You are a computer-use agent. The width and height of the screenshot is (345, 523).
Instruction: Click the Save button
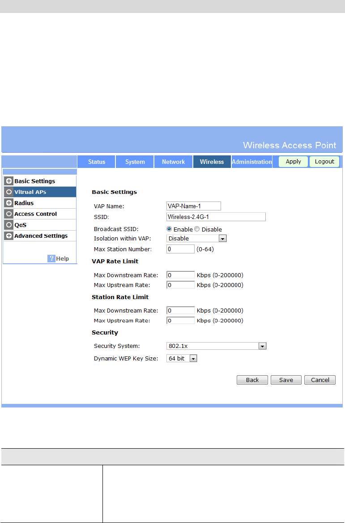coord(286,380)
